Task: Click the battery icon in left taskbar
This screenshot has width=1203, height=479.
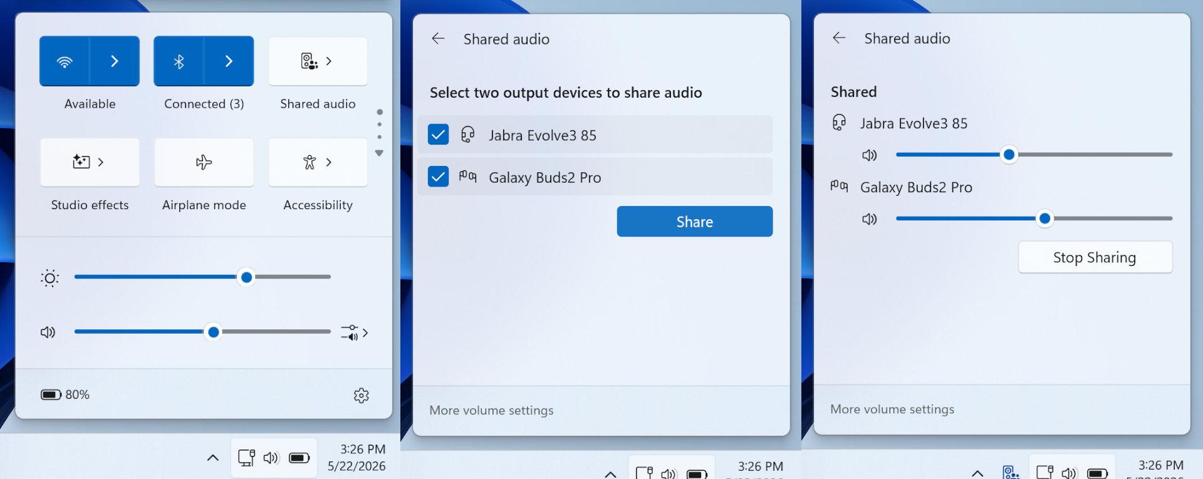Action: pyautogui.click(x=299, y=458)
